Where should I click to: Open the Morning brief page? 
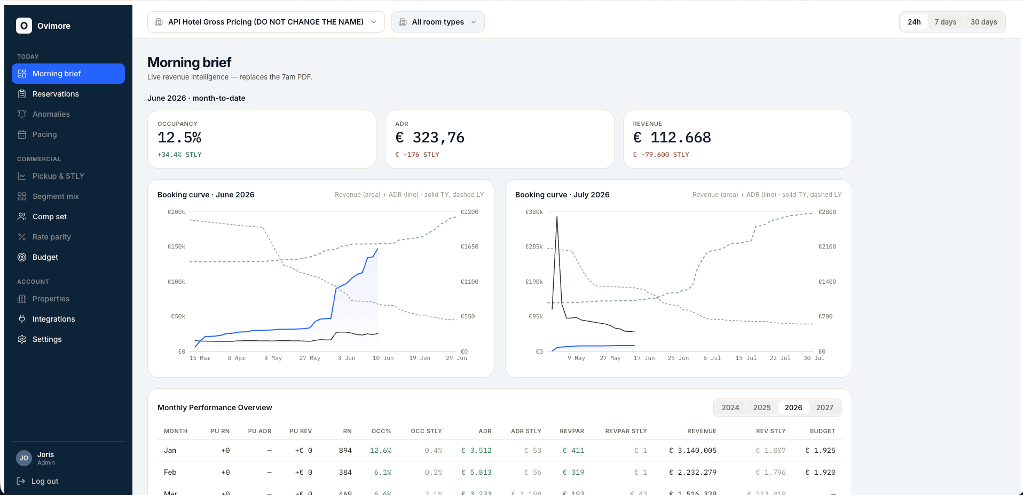pos(68,74)
